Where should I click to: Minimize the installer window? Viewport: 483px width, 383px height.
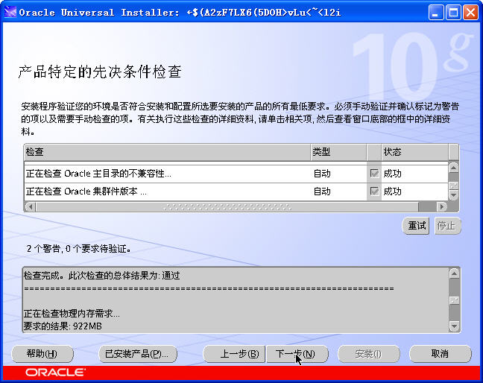435,13
